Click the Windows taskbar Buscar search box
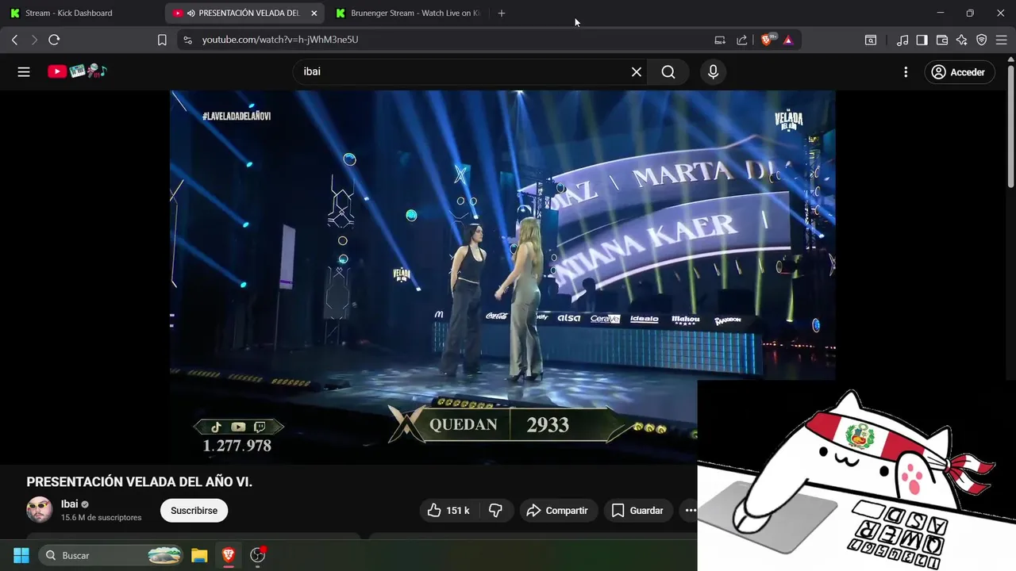 (112, 555)
